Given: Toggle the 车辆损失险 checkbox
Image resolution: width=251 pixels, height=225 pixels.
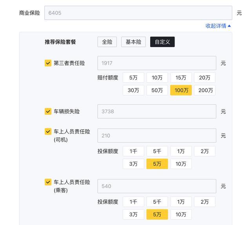Looking at the screenshot, I should [48, 112].
